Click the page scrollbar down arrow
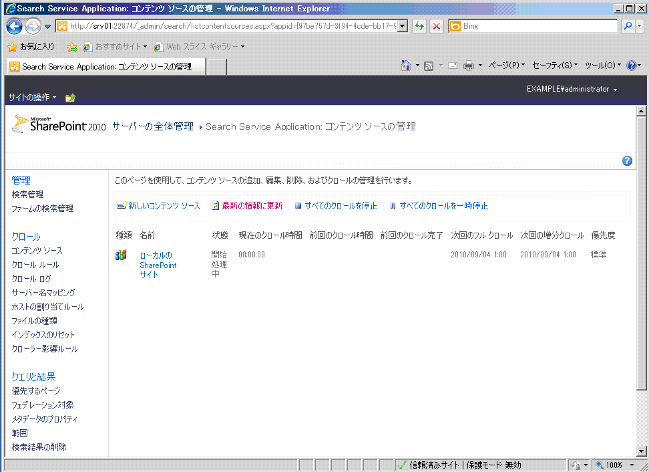The image size is (649, 472). 641,451
